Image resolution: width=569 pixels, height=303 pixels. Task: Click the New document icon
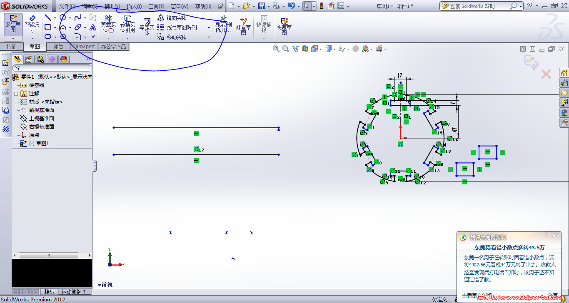click(231, 6)
